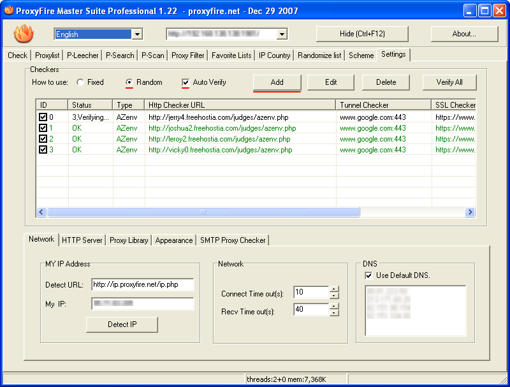Click the Detect URL input field
This screenshot has height=387, width=510.
(142, 284)
